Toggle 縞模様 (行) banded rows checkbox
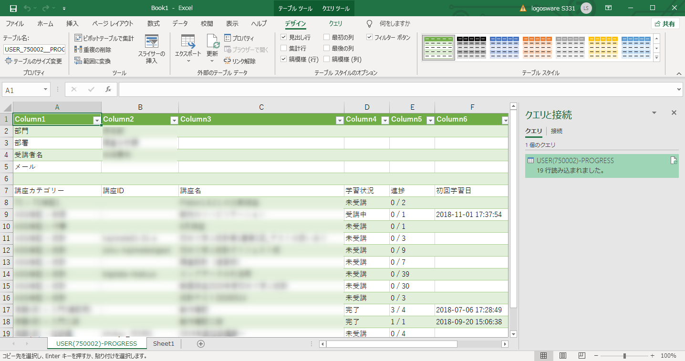 pyautogui.click(x=284, y=59)
